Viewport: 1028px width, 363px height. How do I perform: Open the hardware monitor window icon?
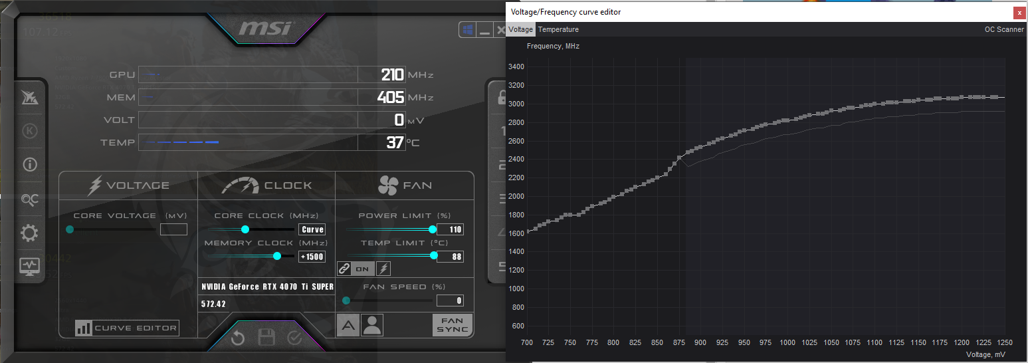(30, 267)
